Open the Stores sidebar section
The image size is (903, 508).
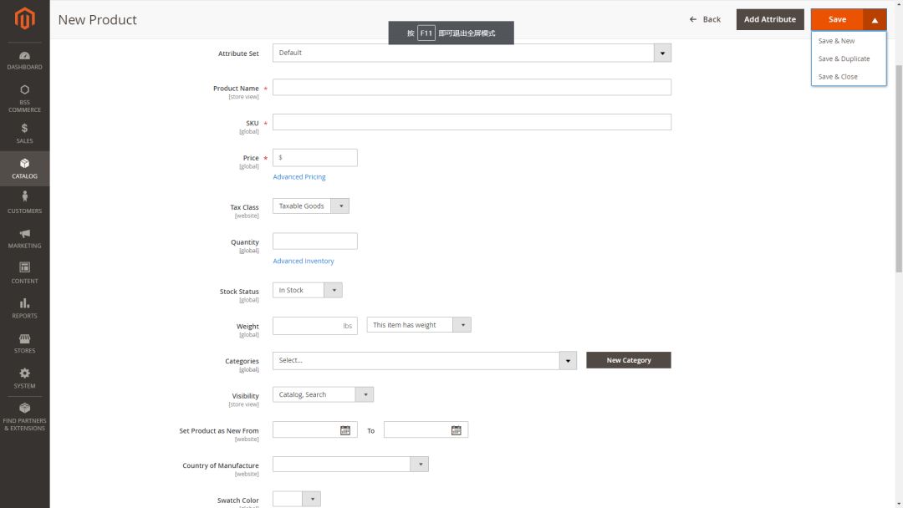tap(24, 343)
